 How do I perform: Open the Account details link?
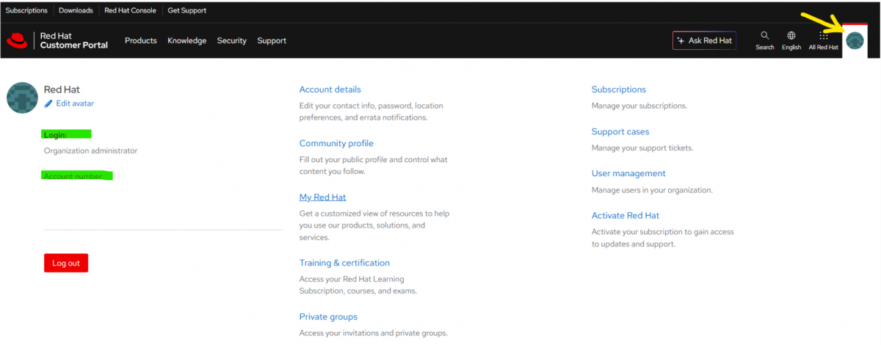[330, 90]
